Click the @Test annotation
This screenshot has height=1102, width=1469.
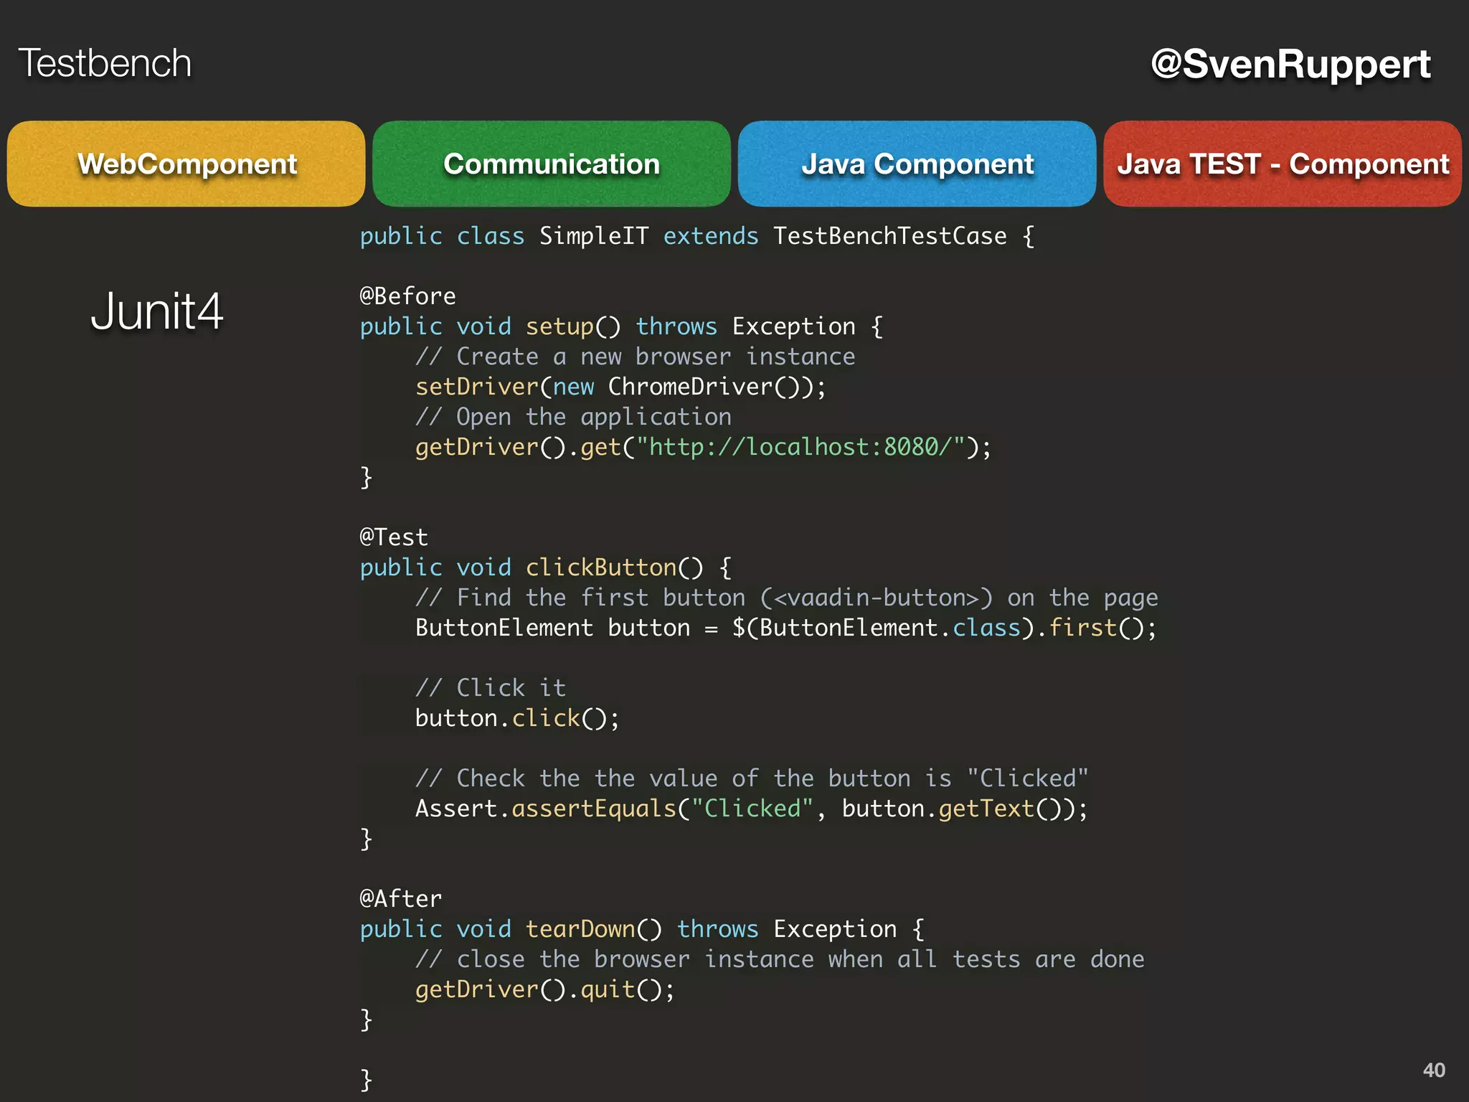394,537
